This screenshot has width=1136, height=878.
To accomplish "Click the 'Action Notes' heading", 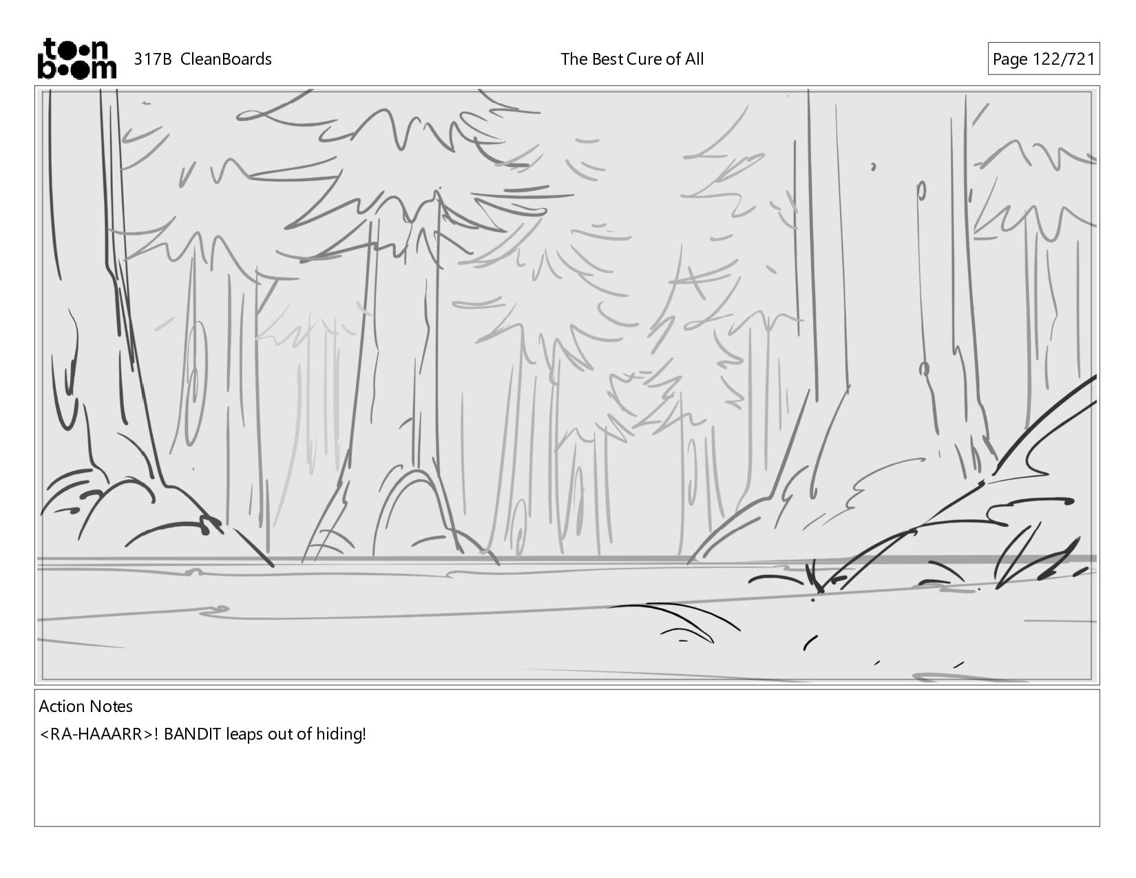I will click(x=85, y=707).
